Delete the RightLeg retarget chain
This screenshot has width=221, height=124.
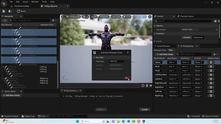click(x=211, y=96)
